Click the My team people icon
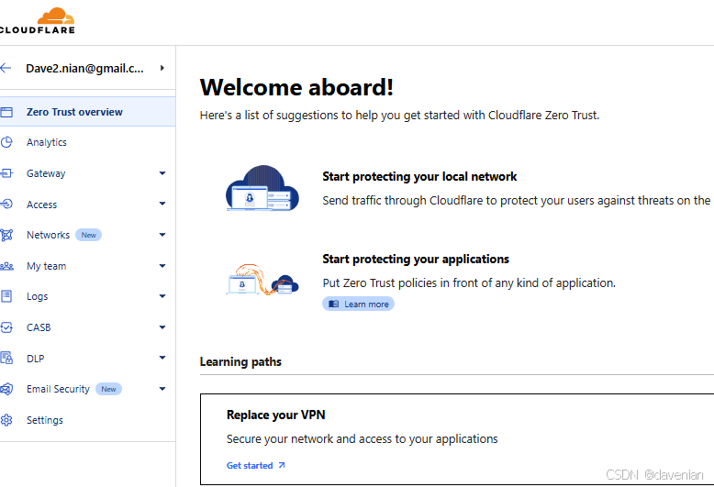This screenshot has height=487, width=714. point(6,266)
